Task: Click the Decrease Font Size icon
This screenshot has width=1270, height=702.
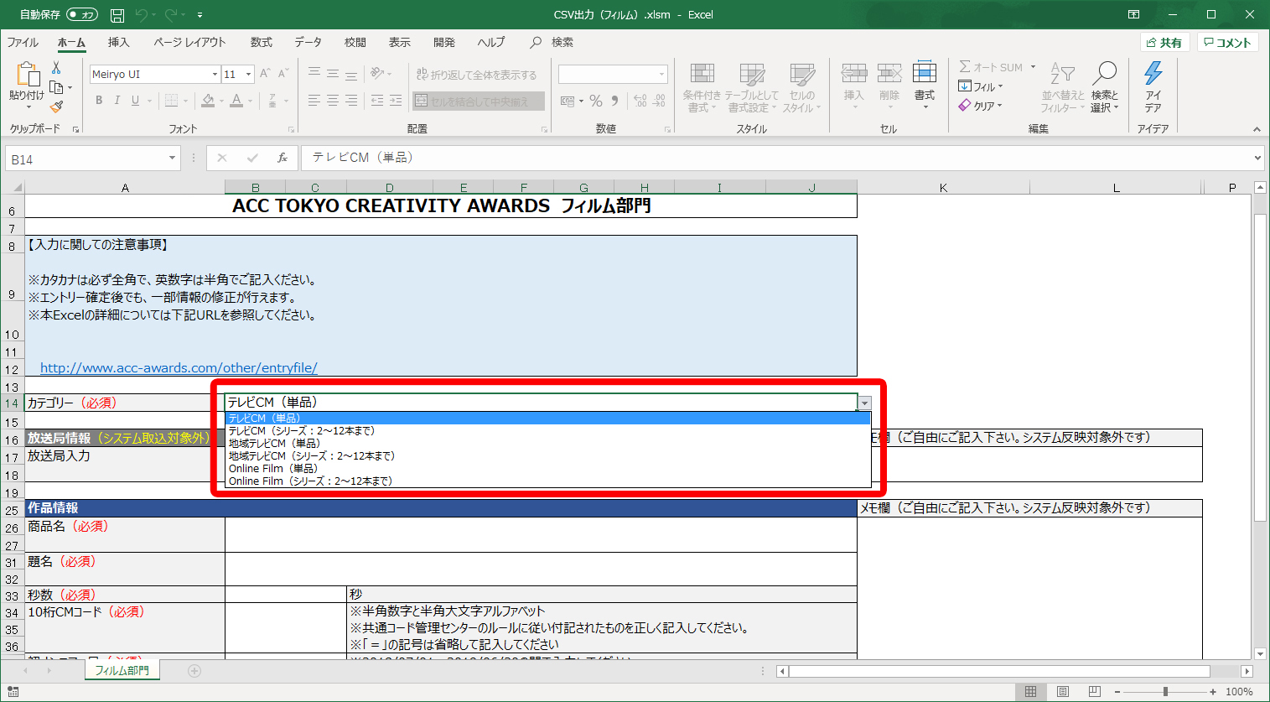Action: pyautogui.click(x=283, y=74)
